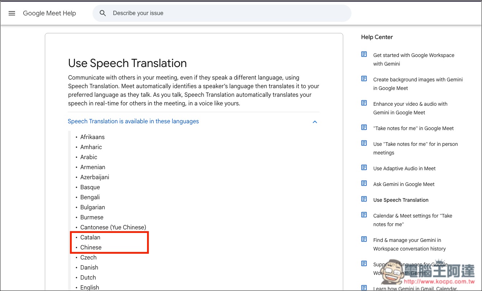This screenshot has height=291, width=482.
Task: Click the article icon beside Find & manage your Gemini
Action: click(x=364, y=239)
